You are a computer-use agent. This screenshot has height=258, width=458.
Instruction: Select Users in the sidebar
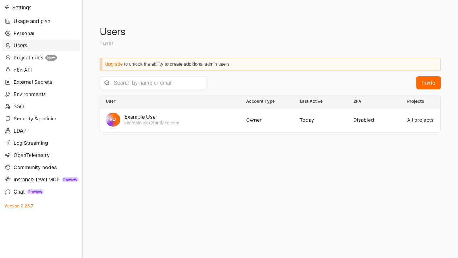click(41, 46)
